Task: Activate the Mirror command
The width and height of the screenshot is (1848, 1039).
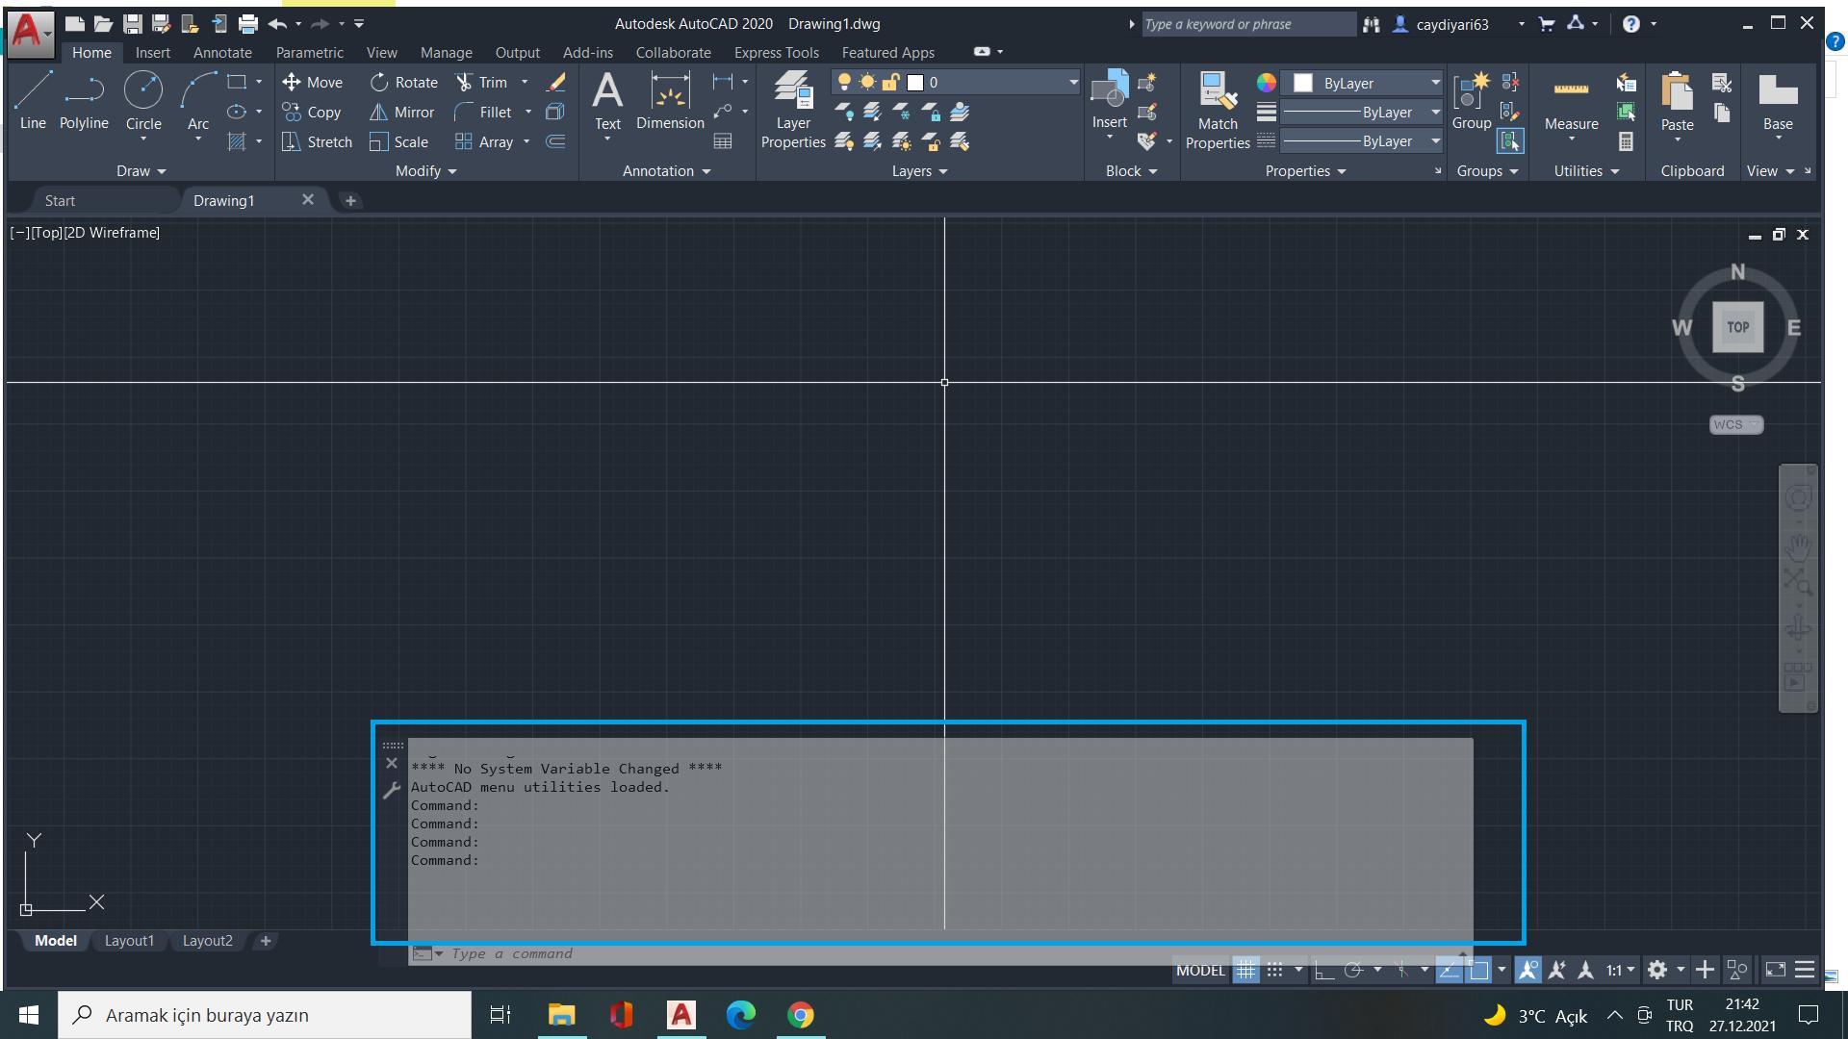Action: [401, 113]
